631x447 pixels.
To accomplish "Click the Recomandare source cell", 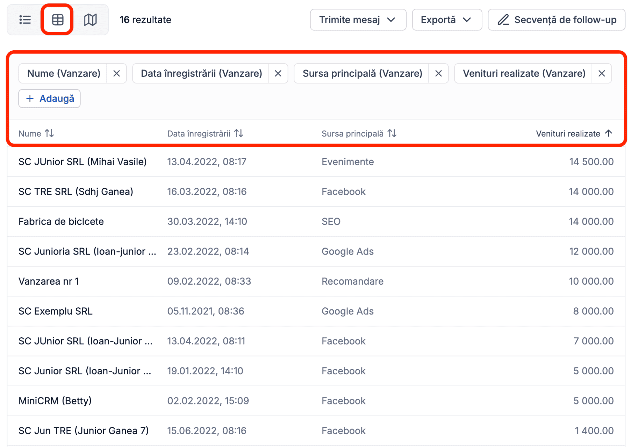I will click(x=352, y=281).
